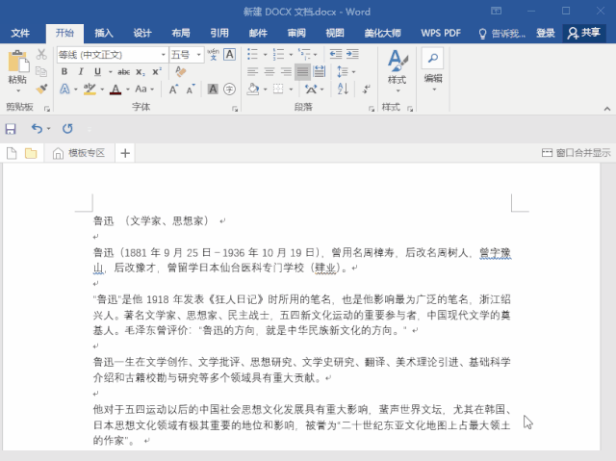
Task: Click 登录 to sign in
Action: 546,33
